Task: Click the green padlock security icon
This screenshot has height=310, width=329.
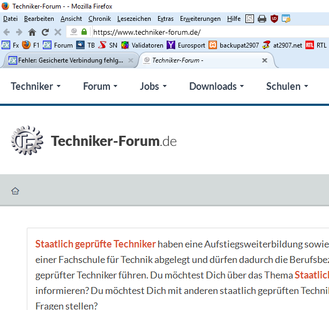Action: pos(84,32)
